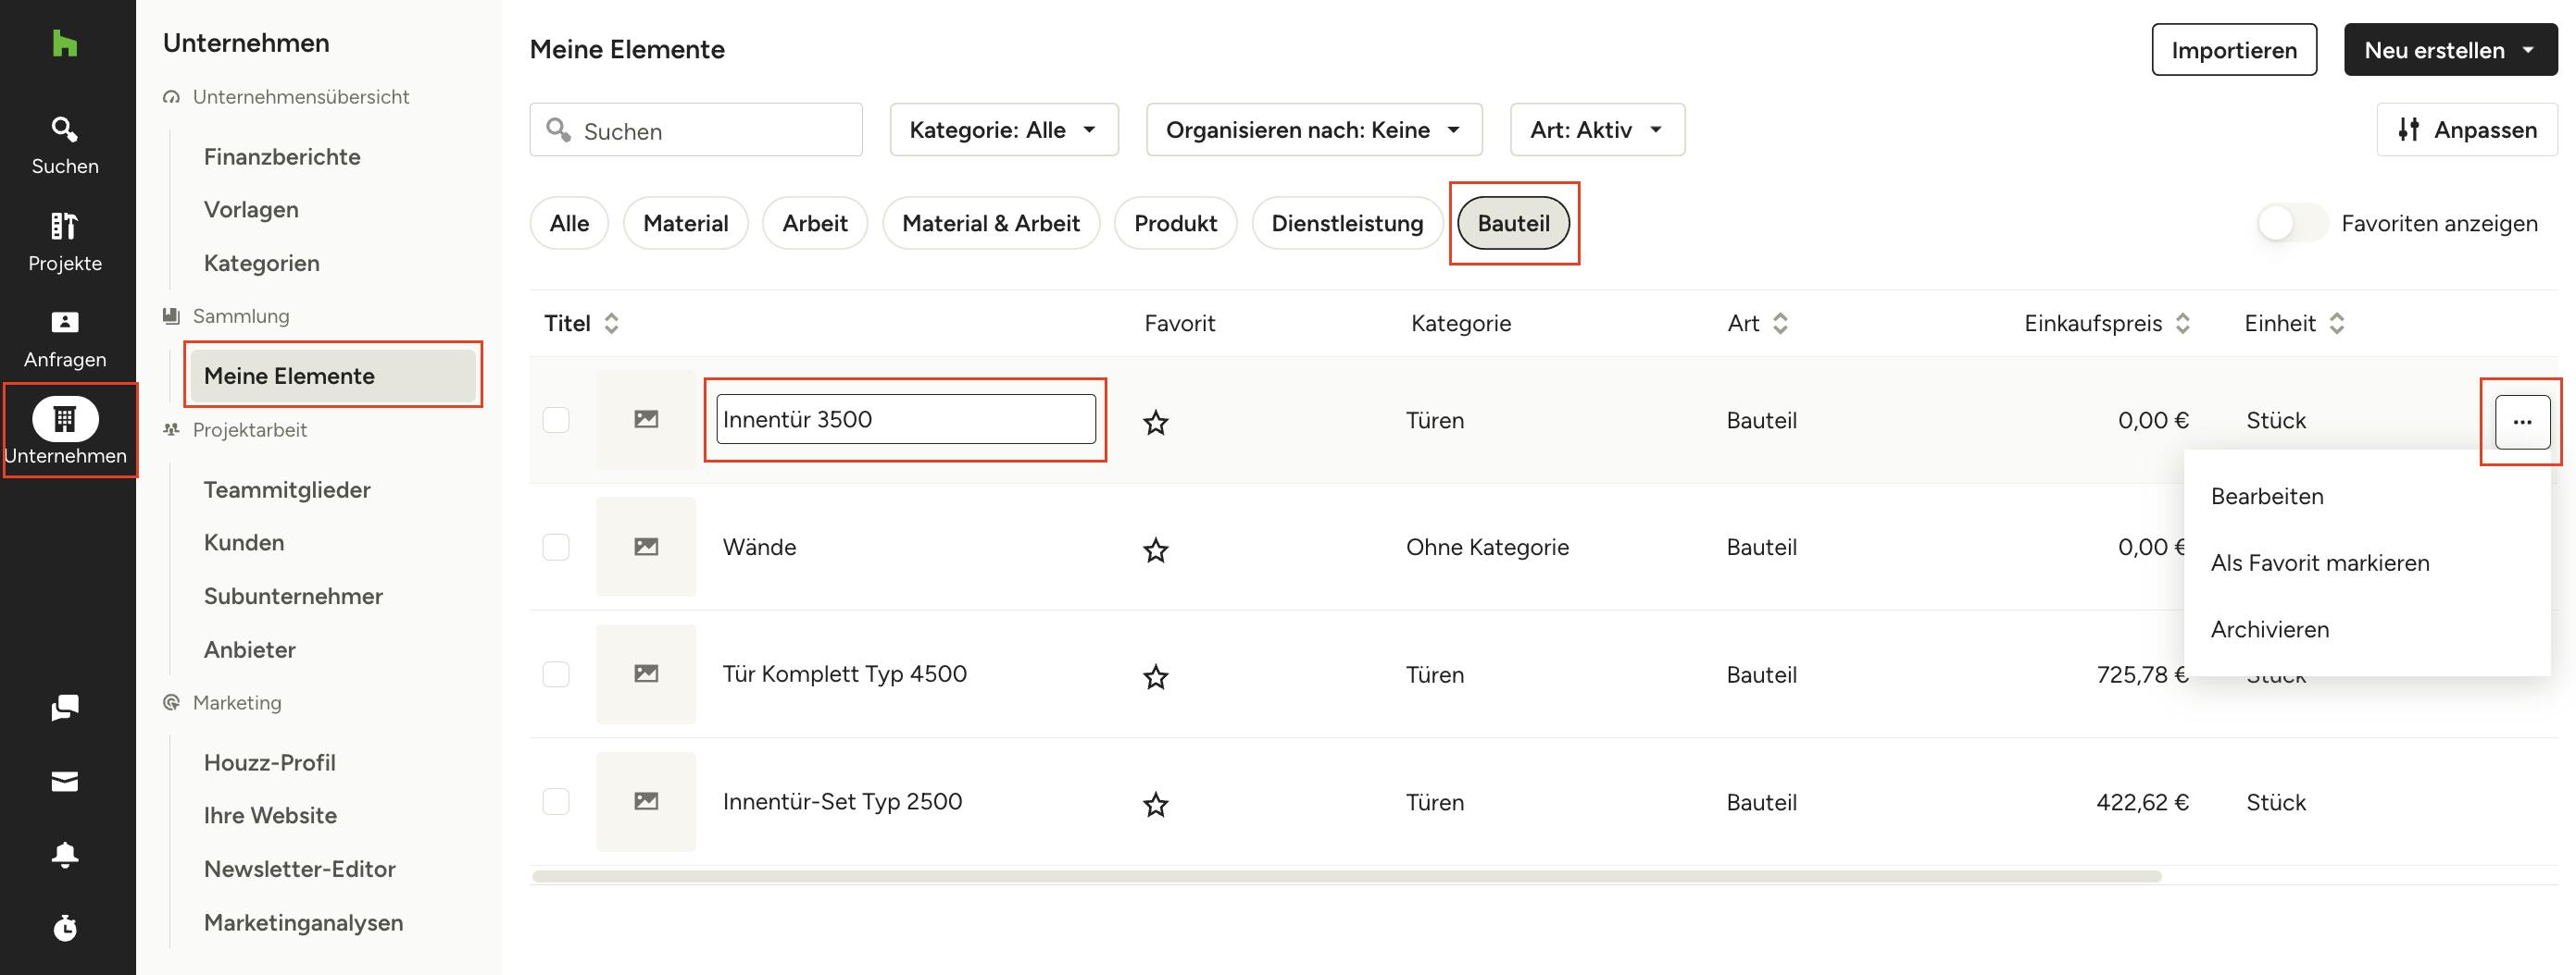Choose Archivieren from the context menu
This screenshot has width=2576, height=975.
[2269, 629]
